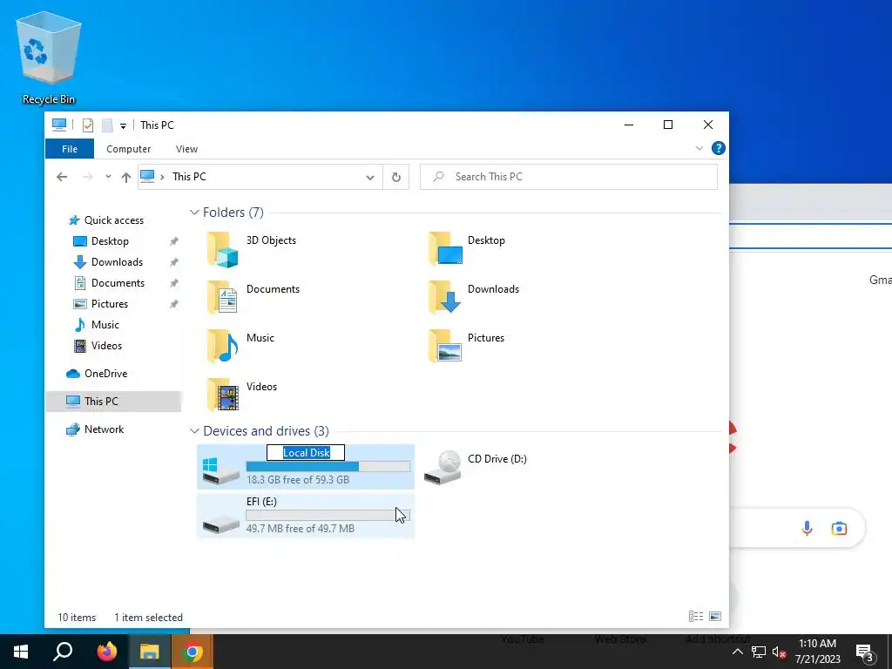
Task: Click the Local Disk storage usage bar
Action: click(328, 467)
